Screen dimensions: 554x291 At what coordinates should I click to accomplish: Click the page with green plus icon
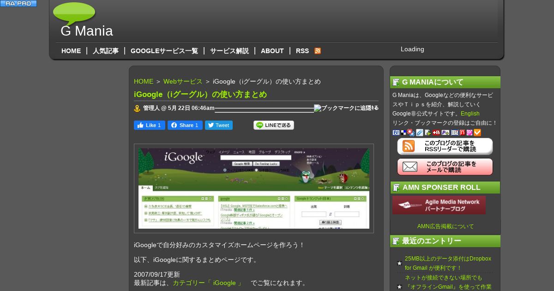point(428,133)
